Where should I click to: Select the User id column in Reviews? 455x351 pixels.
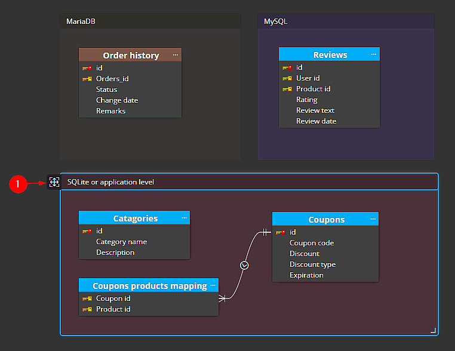pyautogui.click(x=329, y=78)
